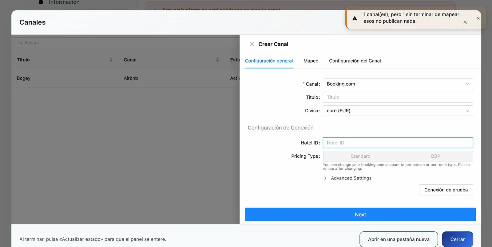Click the Buscar search box
Image resolution: width=492 pixels, height=247 pixels.
point(127,43)
